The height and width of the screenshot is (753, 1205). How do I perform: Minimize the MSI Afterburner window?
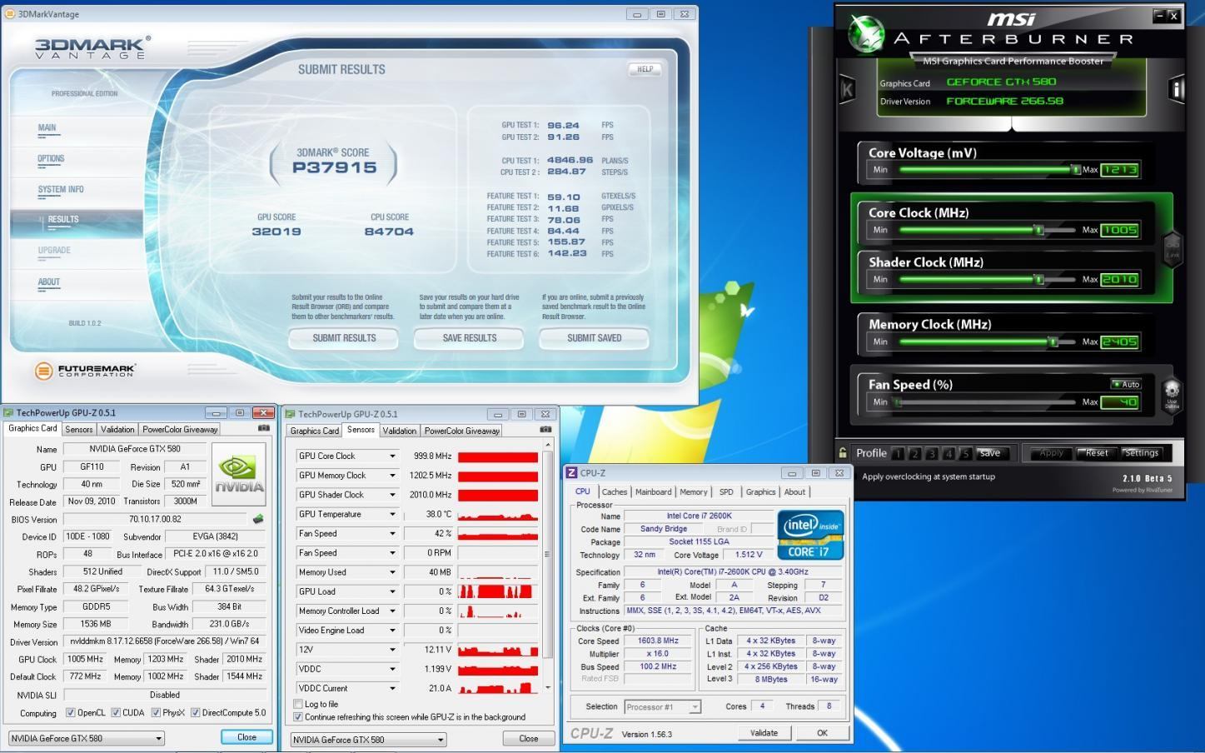click(x=1158, y=16)
